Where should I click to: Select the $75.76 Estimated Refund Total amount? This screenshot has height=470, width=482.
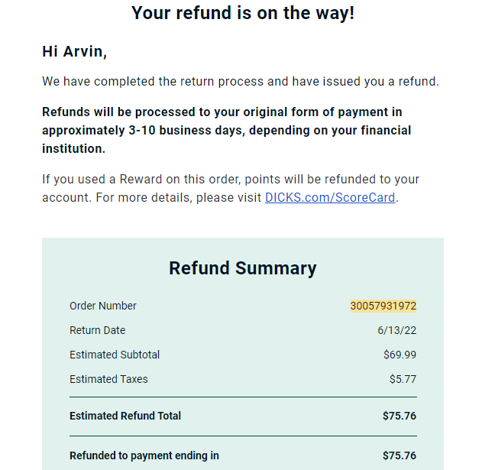point(400,416)
